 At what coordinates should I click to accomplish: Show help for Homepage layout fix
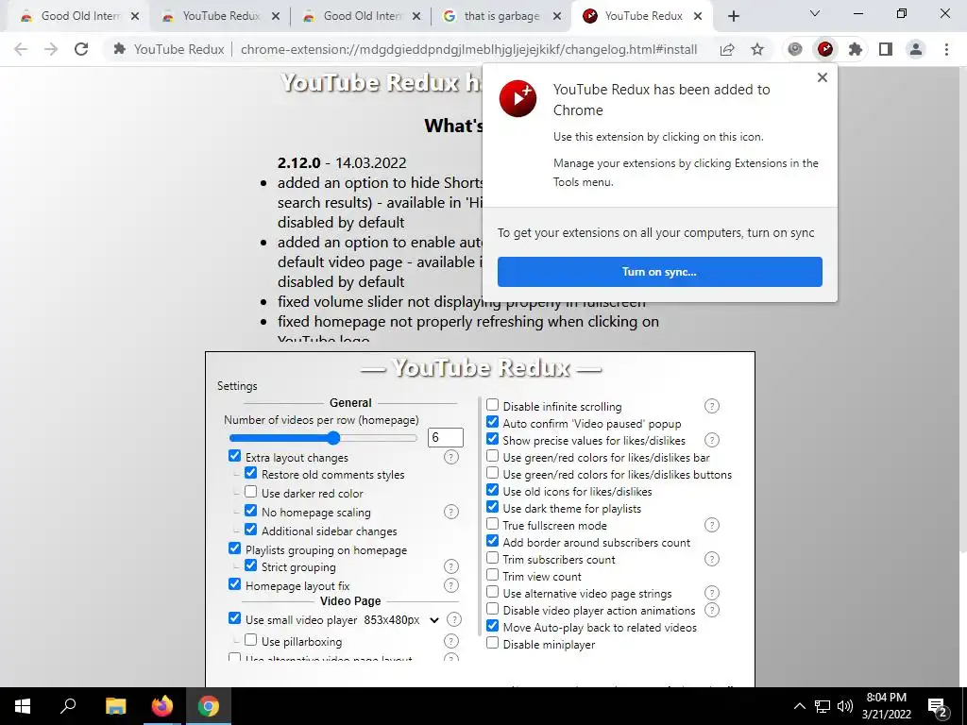451,585
